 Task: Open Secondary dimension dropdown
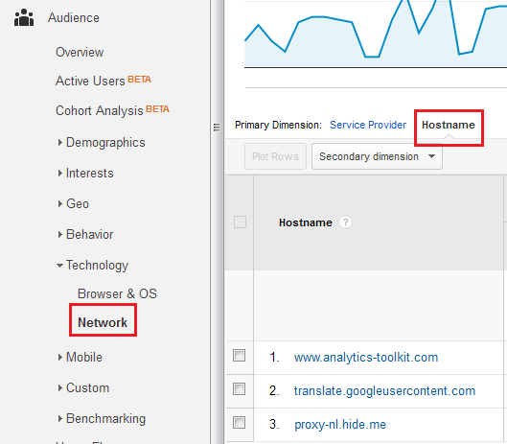click(377, 156)
